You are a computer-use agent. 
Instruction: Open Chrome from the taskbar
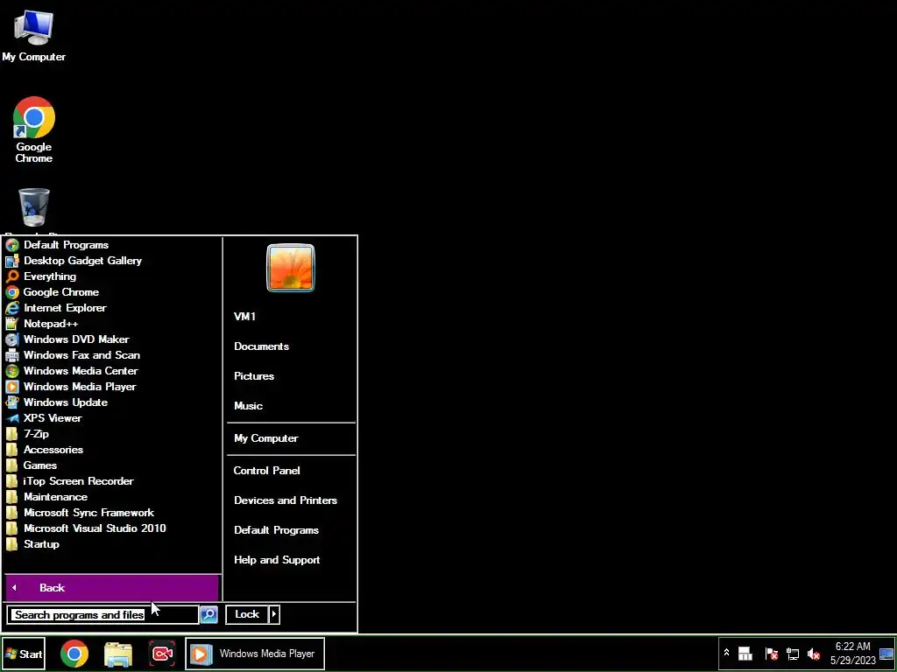(x=74, y=654)
